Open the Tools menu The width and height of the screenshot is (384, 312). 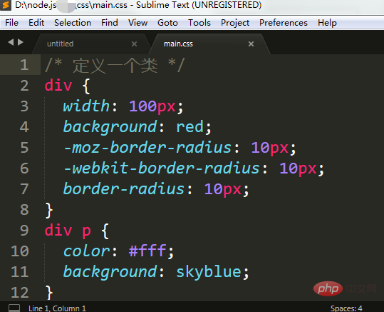point(199,23)
